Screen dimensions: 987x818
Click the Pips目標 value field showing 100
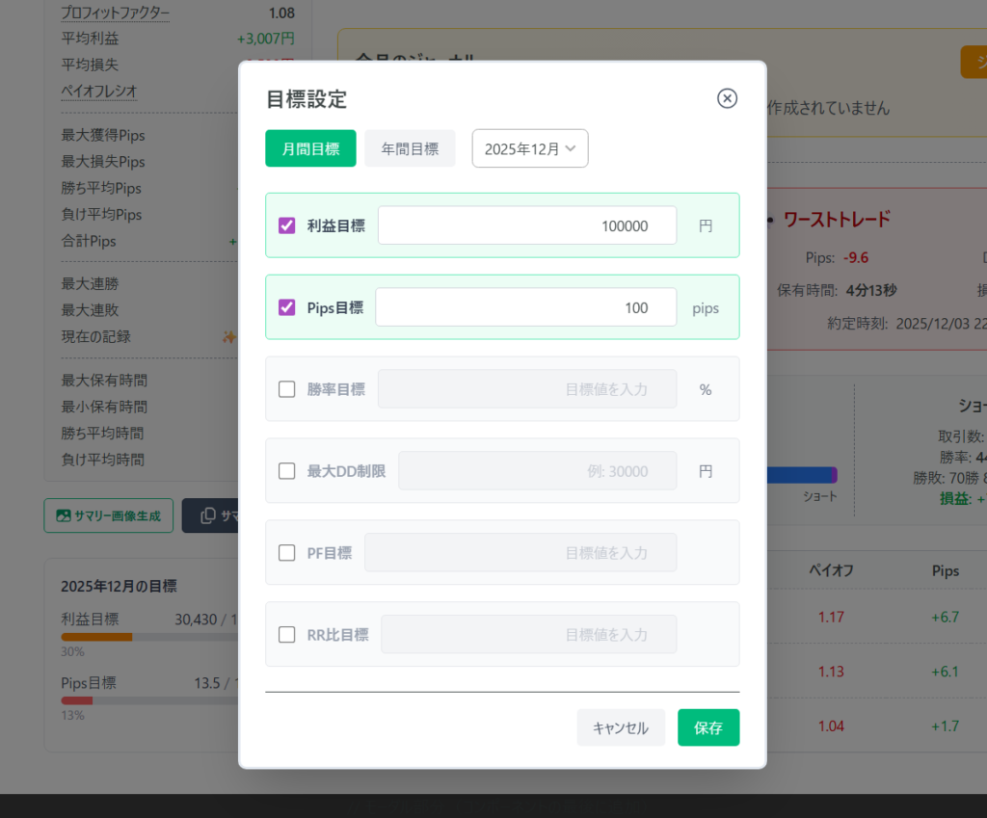tap(525, 307)
